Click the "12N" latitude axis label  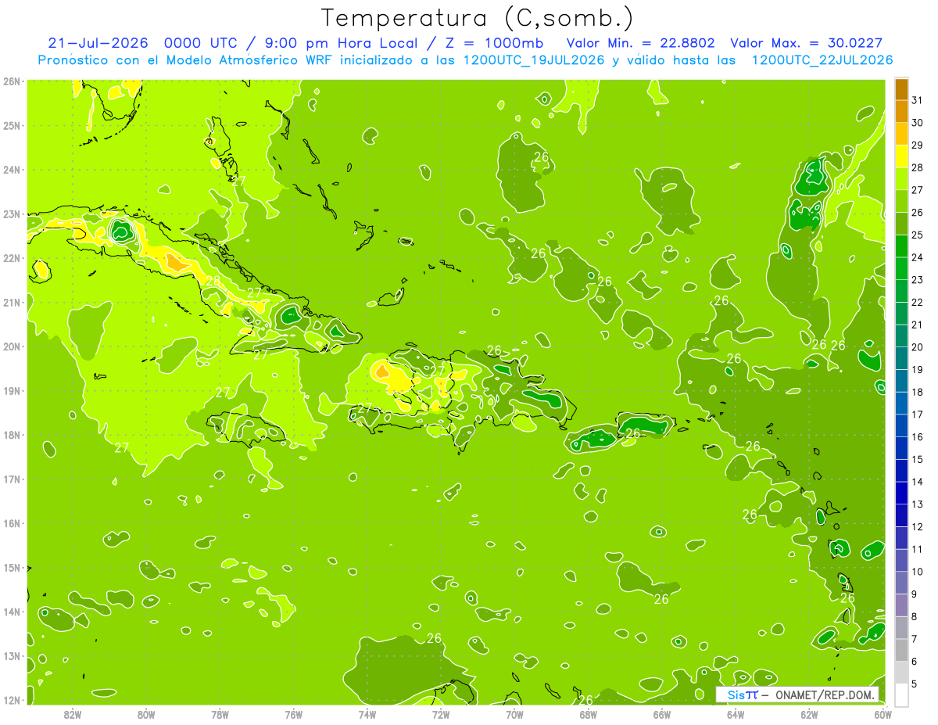click(13, 700)
